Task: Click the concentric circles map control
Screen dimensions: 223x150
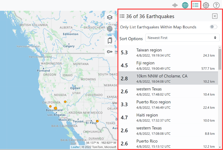Action: click(x=110, y=29)
